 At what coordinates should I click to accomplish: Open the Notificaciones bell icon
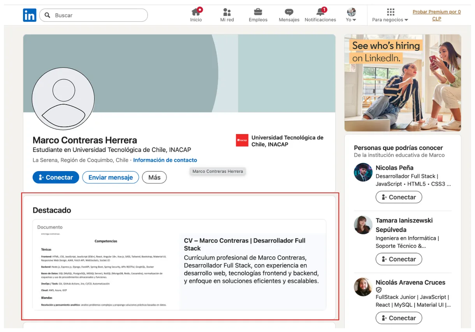tap(320, 12)
